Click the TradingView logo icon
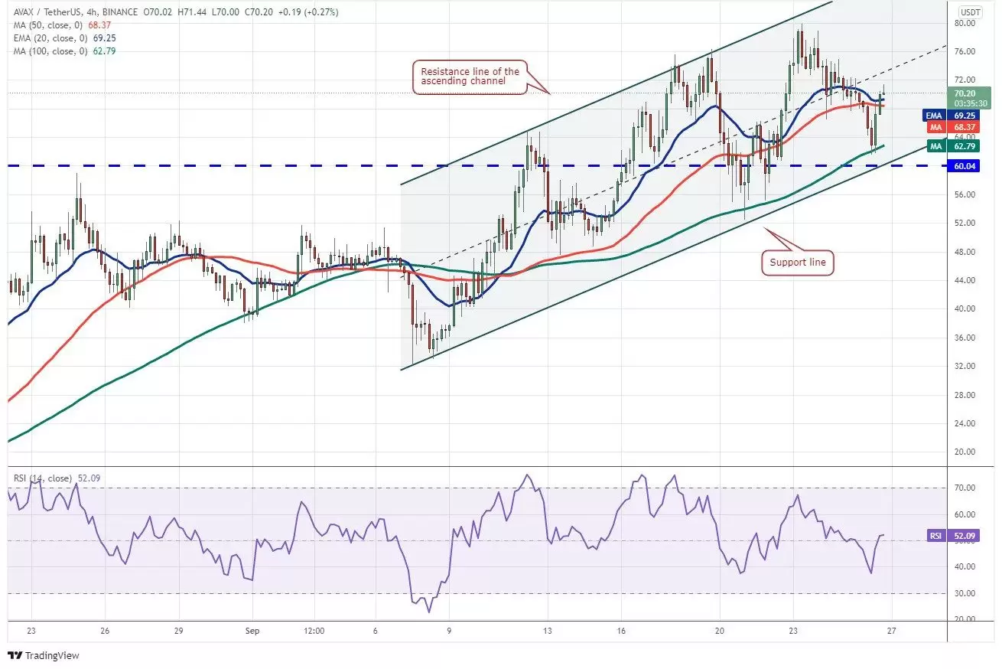This screenshot has width=1002, height=669. coord(15,656)
